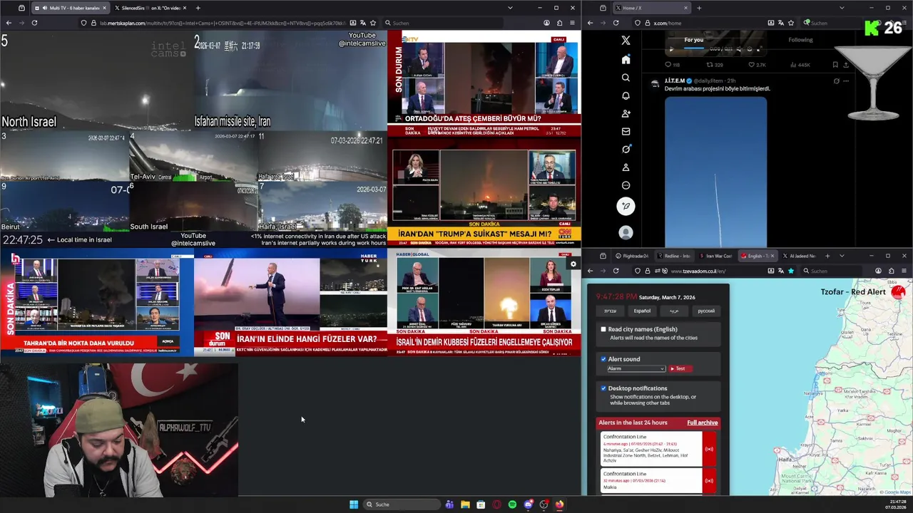The height and width of the screenshot is (513, 913).
Task: Open the Redline browser tab
Action: [674, 256]
